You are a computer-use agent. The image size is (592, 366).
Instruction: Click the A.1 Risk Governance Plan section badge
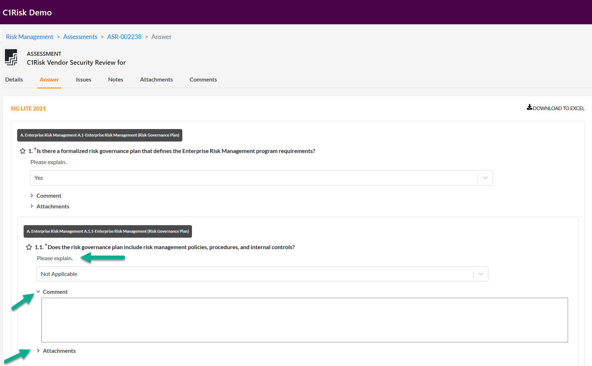pyautogui.click(x=100, y=135)
